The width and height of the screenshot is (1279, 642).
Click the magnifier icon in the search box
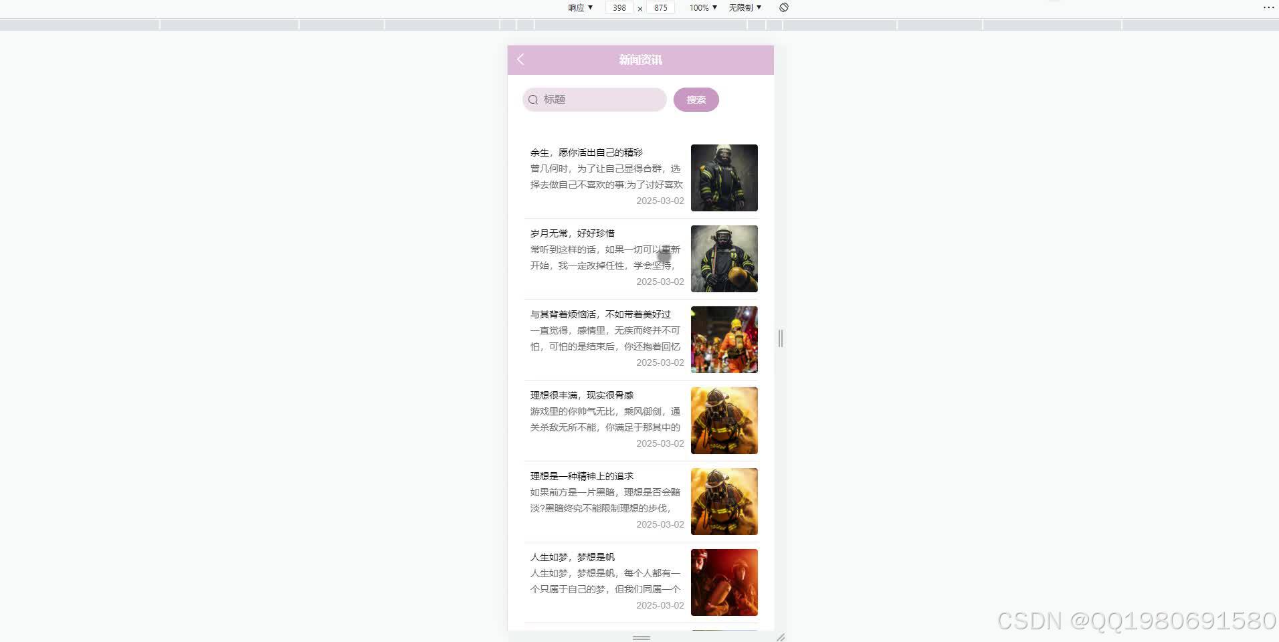(533, 99)
